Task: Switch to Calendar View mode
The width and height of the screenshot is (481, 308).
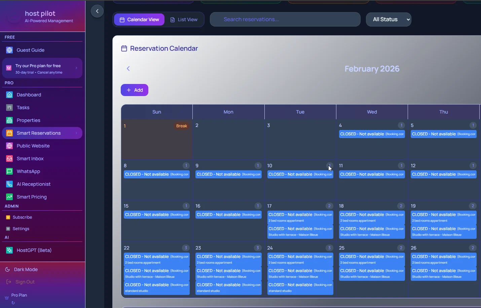Action: tap(139, 19)
